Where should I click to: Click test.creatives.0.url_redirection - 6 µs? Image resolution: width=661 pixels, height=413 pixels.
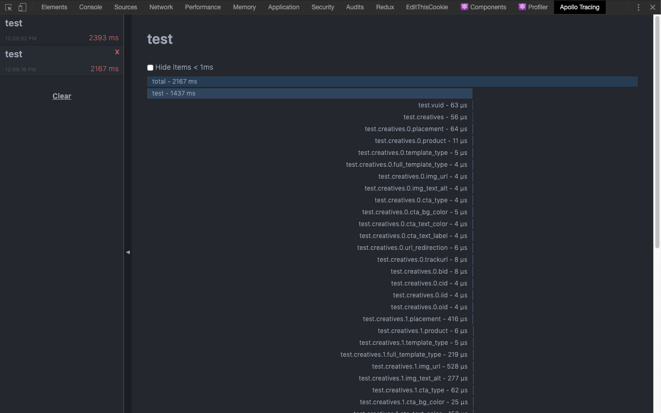(x=412, y=248)
